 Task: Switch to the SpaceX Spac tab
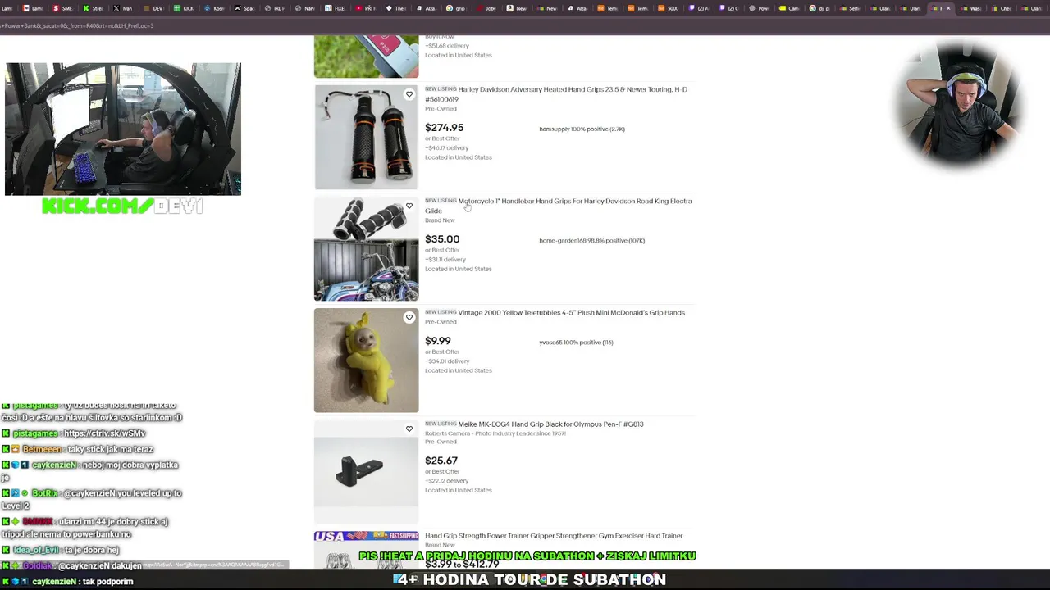(x=244, y=8)
